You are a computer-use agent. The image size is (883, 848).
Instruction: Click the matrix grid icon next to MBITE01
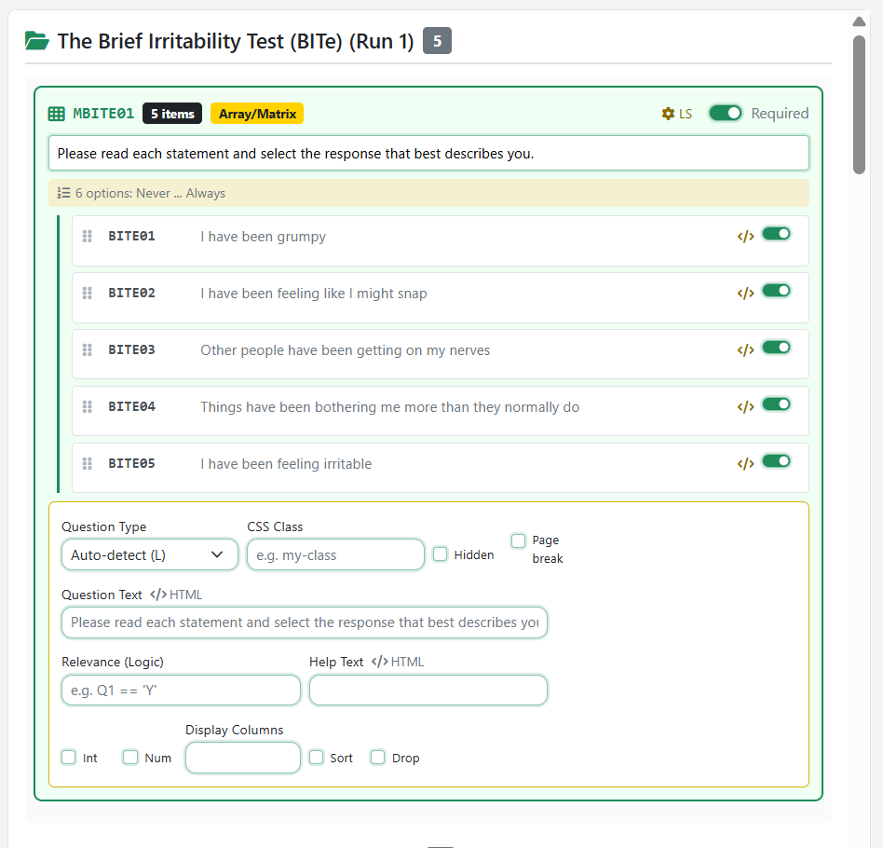click(x=56, y=114)
